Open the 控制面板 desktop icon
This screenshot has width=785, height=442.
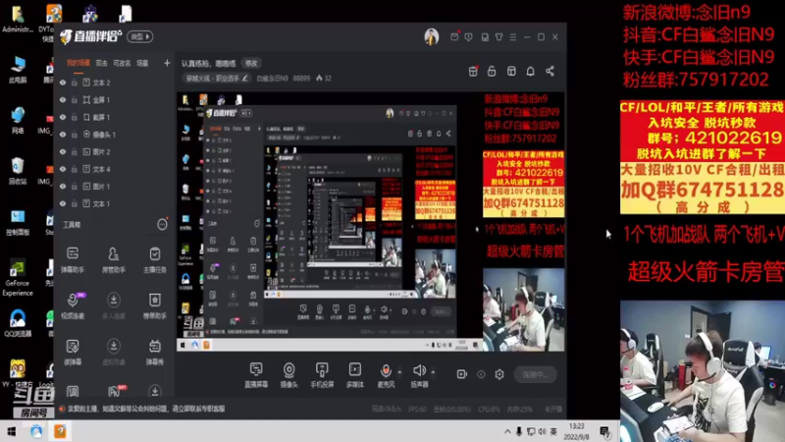(x=18, y=222)
